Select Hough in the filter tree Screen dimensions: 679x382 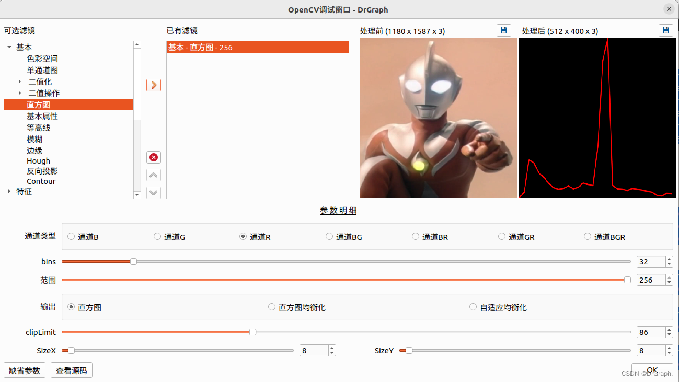pyautogui.click(x=39, y=161)
